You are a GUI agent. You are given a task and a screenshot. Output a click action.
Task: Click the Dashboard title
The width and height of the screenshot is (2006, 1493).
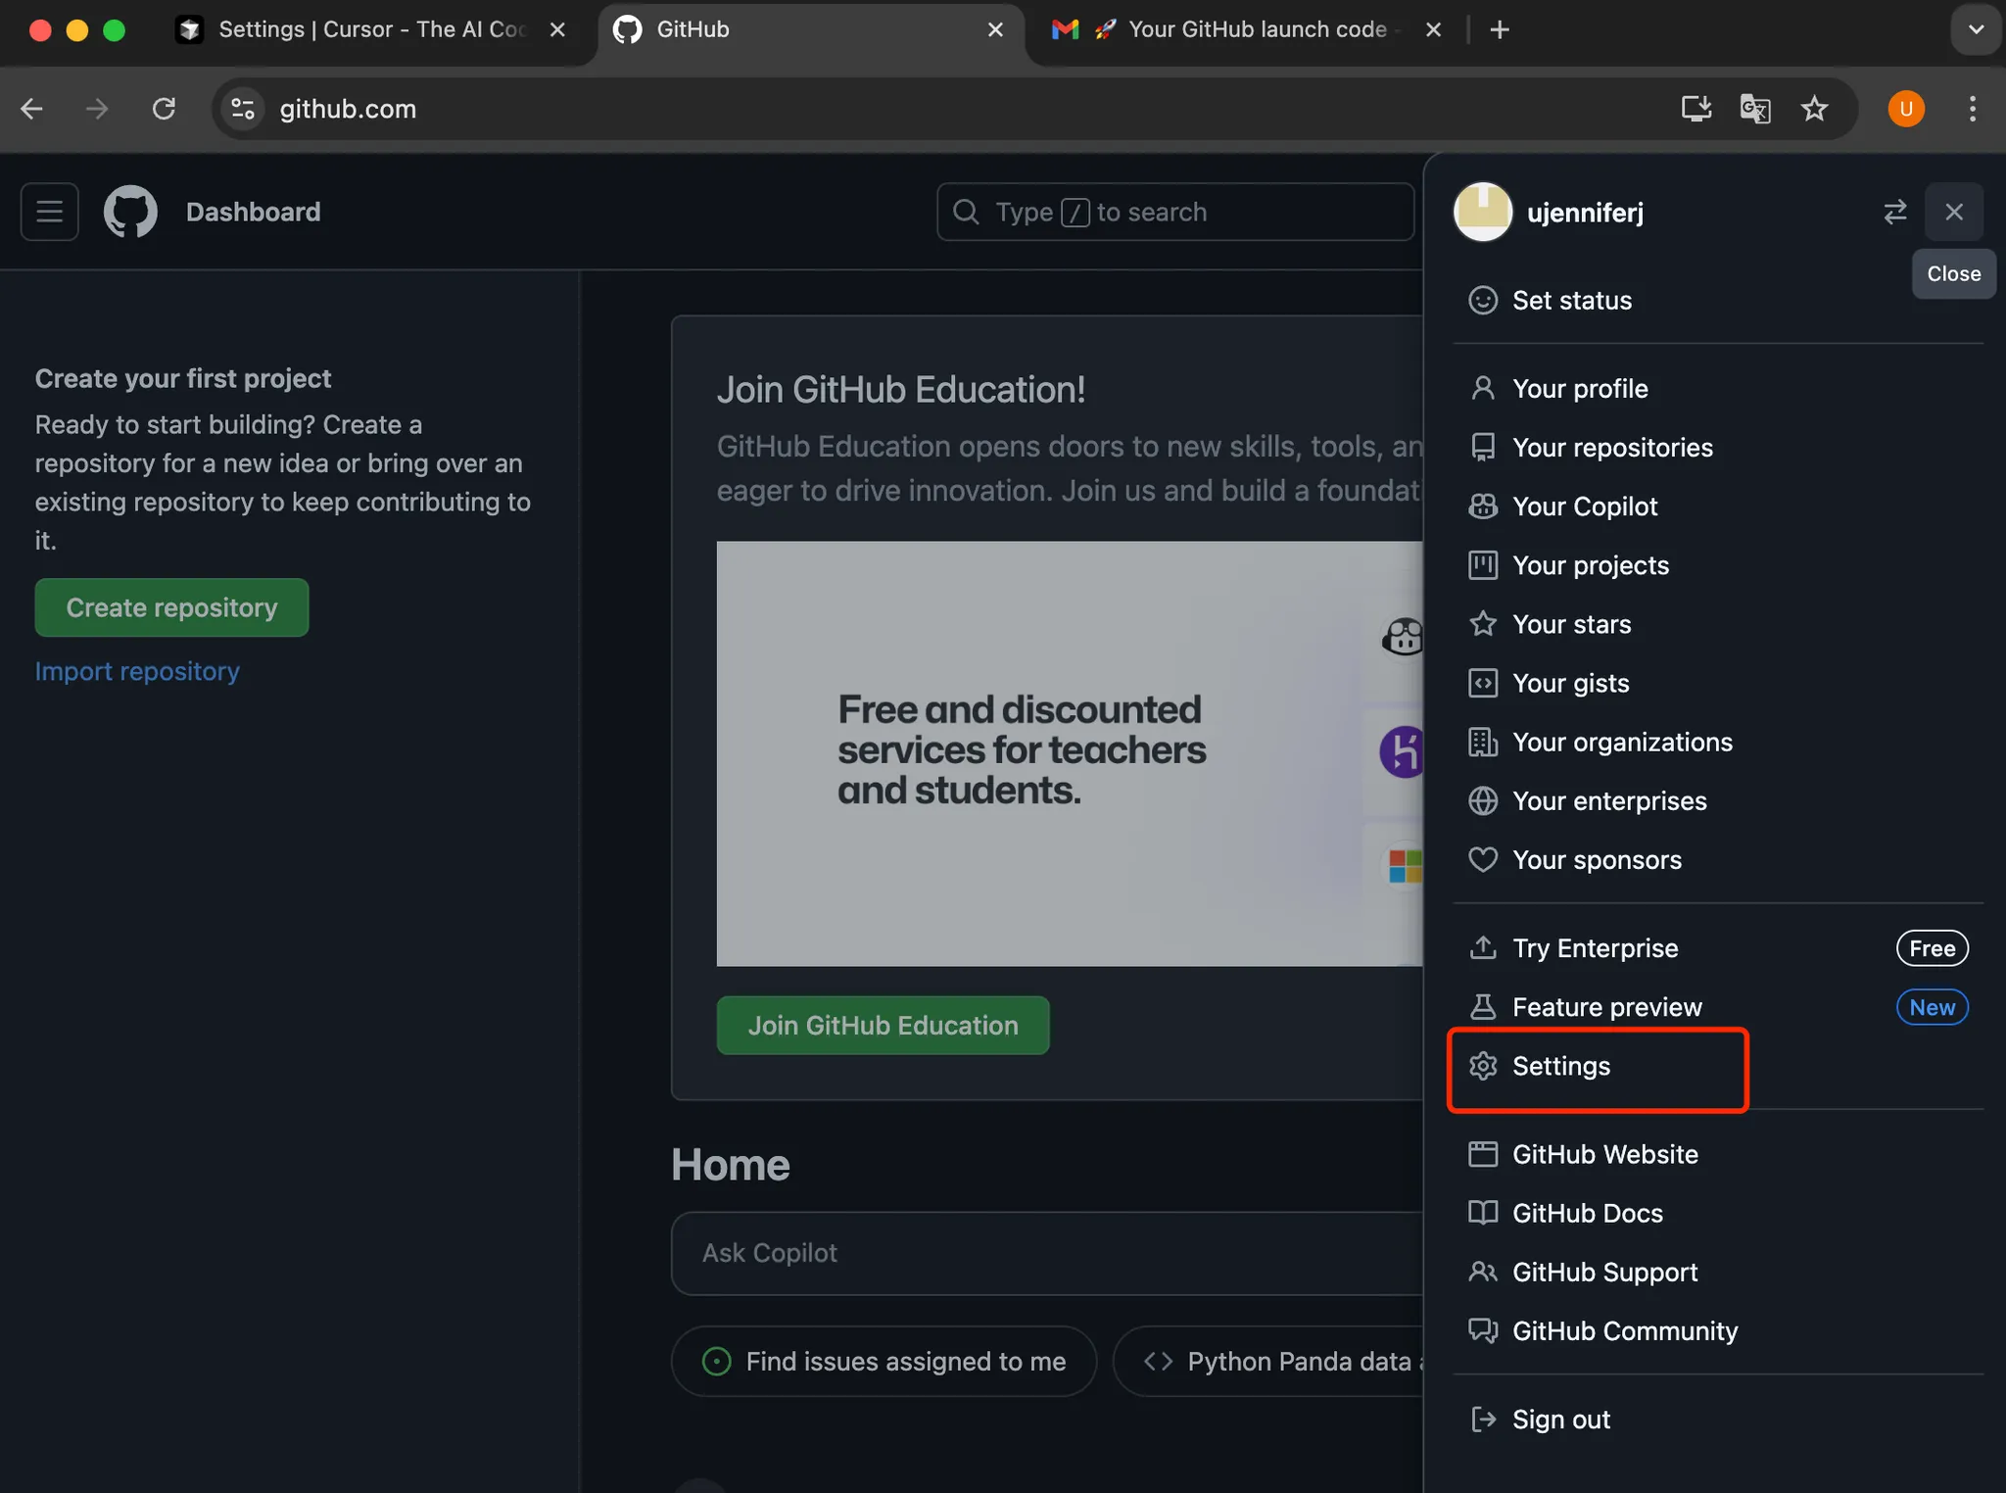pos(253,212)
